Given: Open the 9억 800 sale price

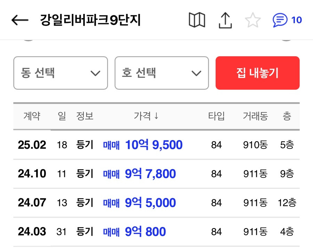Looking at the screenshot, I should (x=145, y=231).
